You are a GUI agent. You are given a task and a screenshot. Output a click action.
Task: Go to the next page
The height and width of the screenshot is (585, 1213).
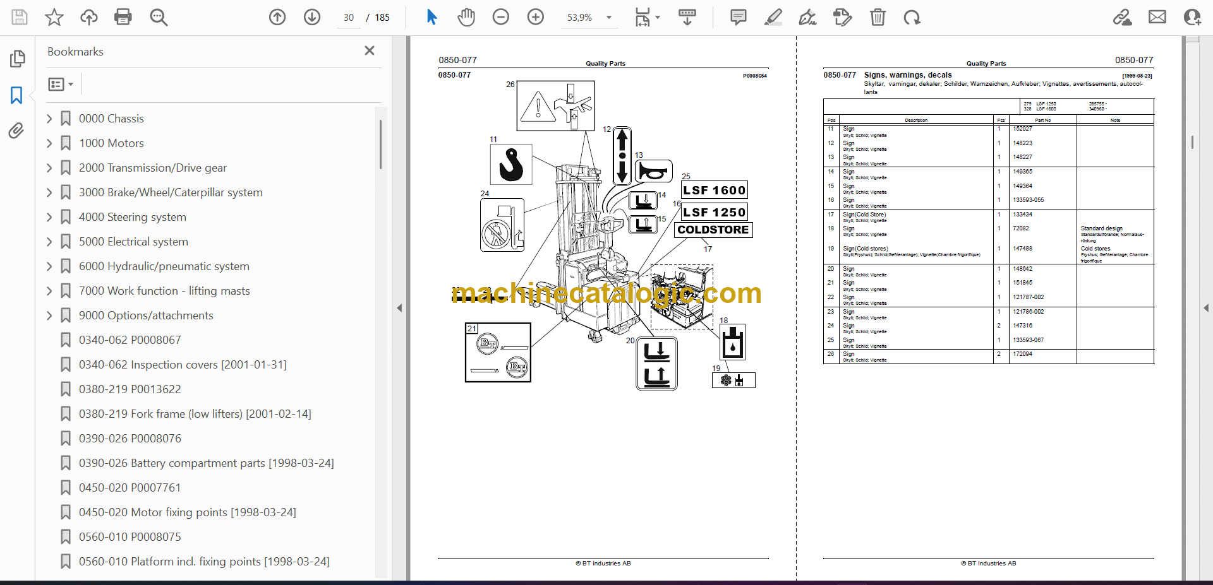(x=312, y=17)
